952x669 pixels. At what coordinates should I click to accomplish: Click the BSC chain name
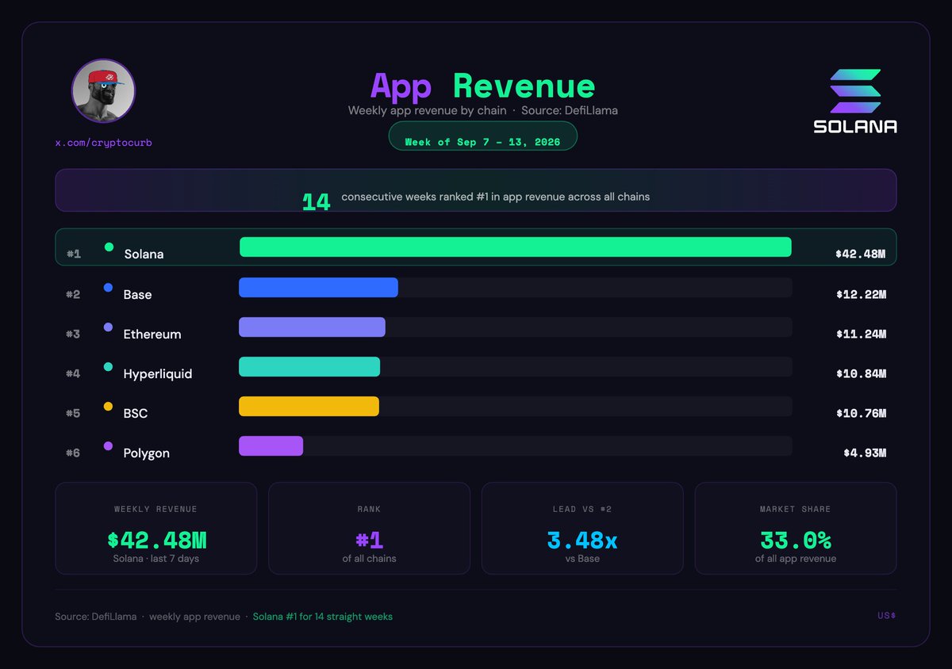click(x=136, y=413)
